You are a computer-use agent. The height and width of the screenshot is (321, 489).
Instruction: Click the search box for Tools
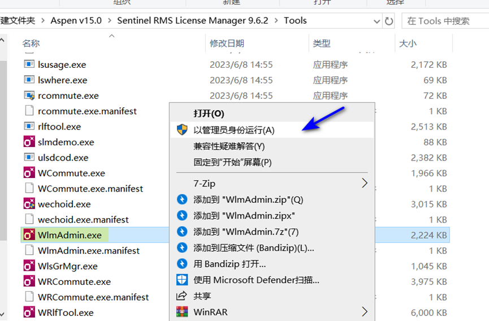pos(445,21)
